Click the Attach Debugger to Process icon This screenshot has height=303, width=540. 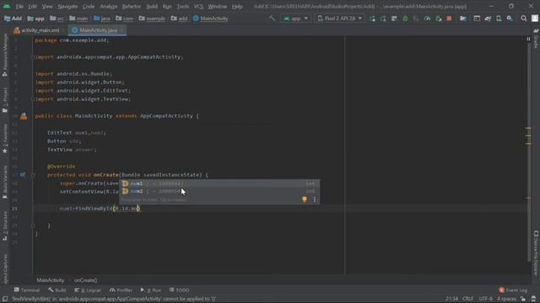click(438, 19)
